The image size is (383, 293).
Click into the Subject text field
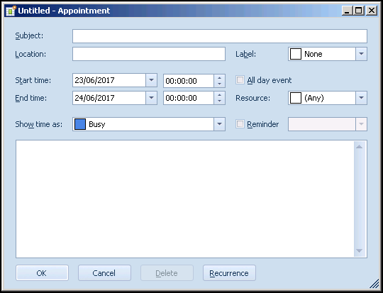[x=220, y=36]
